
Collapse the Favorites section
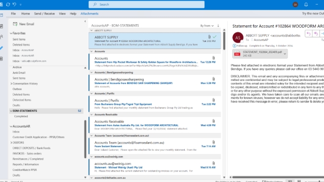pyautogui.click(x=11, y=33)
